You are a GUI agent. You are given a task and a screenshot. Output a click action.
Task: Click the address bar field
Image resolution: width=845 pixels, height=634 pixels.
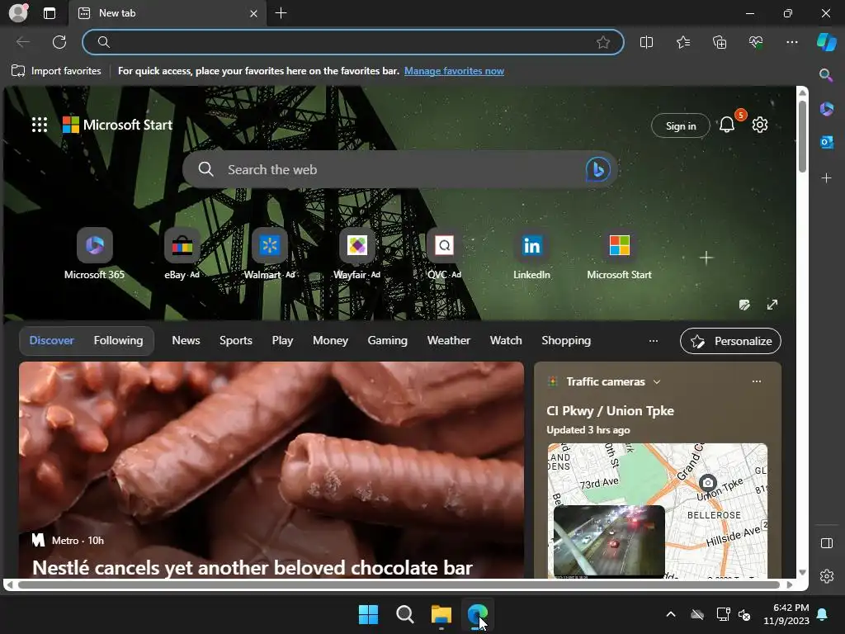click(x=353, y=42)
